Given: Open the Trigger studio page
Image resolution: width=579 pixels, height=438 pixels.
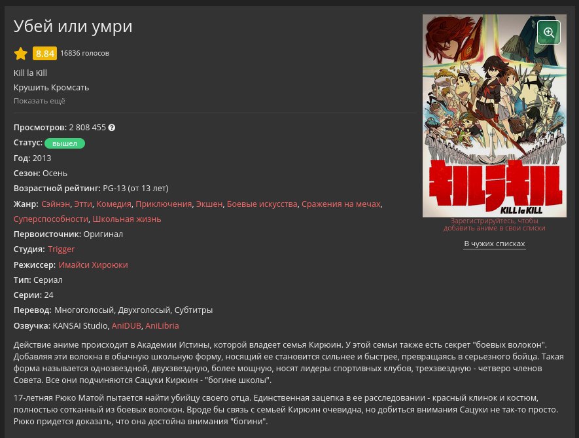Looking at the screenshot, I should click(61, 249).
